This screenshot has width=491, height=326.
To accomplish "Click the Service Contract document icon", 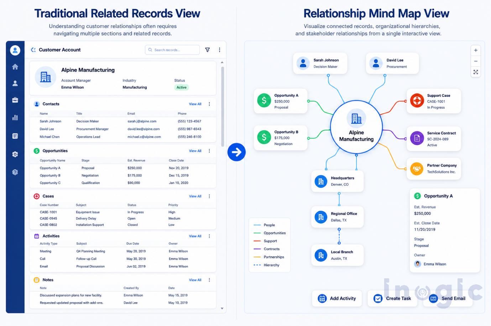I will pos(417,138).
